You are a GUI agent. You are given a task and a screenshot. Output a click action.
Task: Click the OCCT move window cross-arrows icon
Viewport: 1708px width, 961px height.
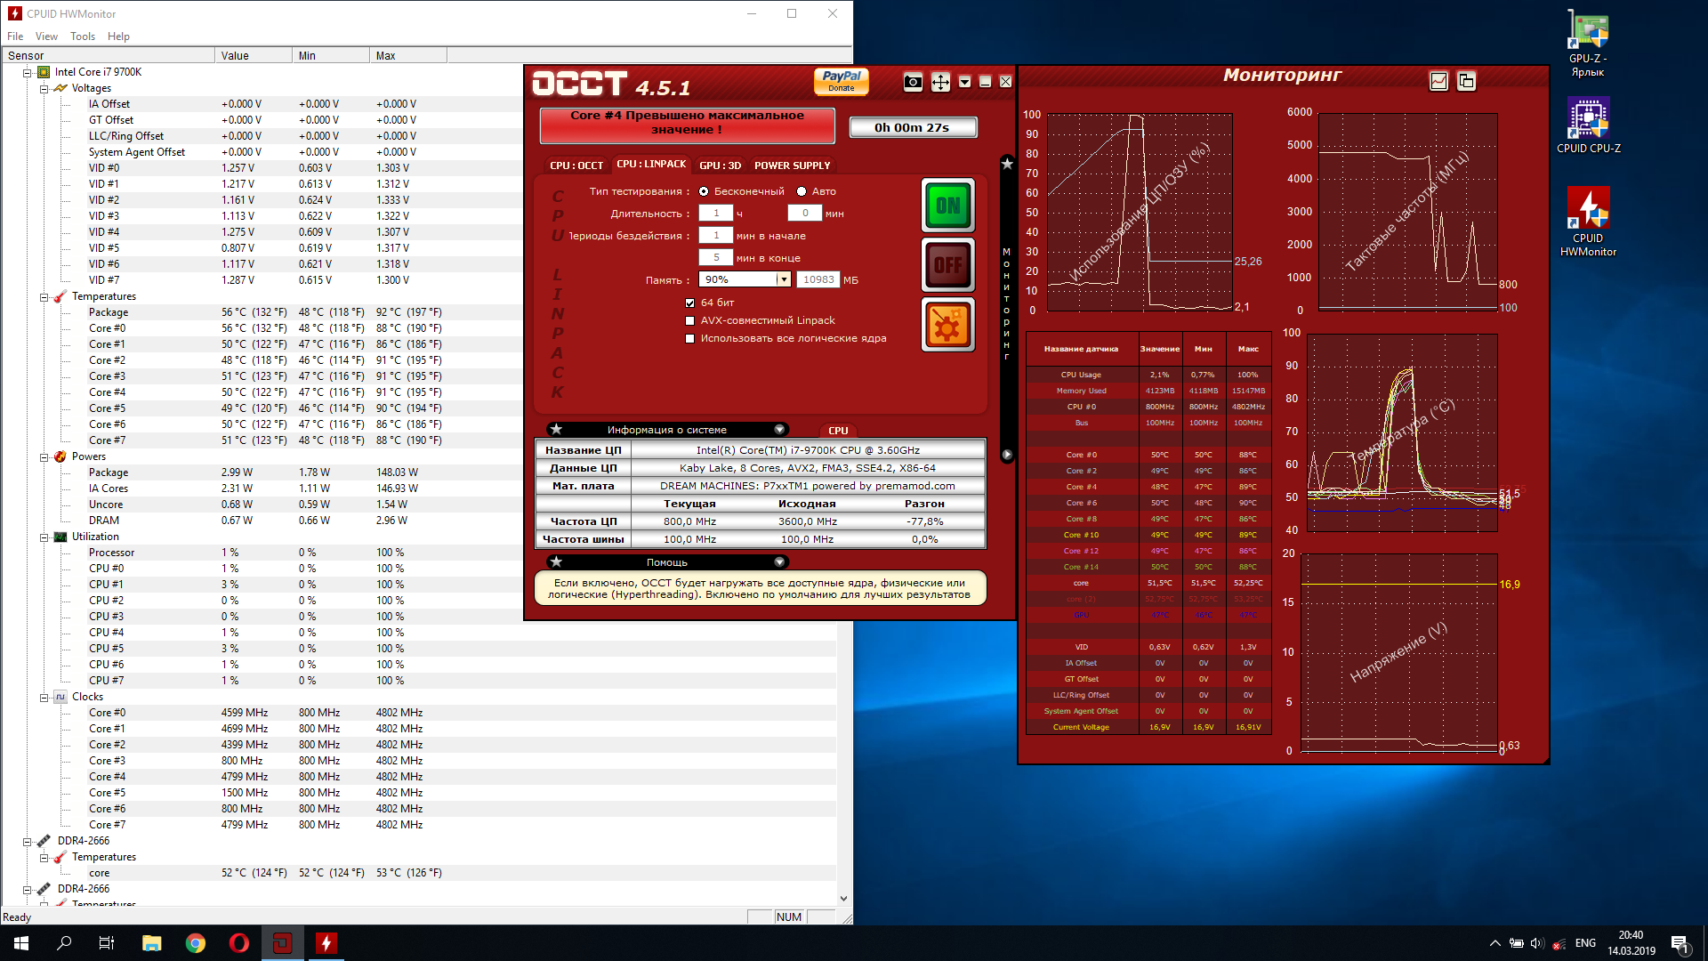coord(940,82)
